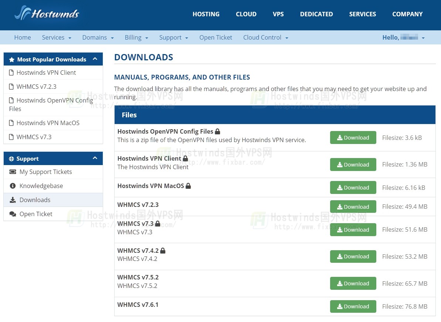Click the "Filesize: 49.4 MB" text
The height and width of the screenshot is (322, 441).
405,207
